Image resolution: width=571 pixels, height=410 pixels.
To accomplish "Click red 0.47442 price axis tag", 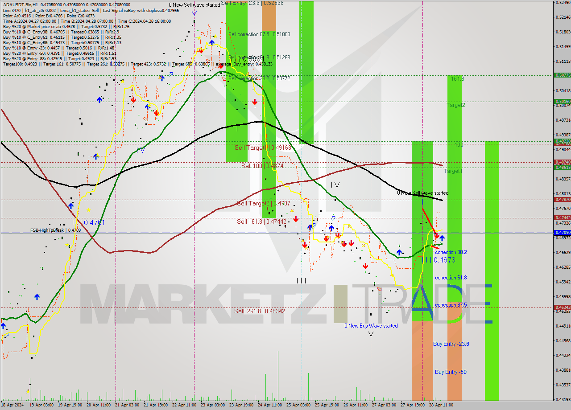I will point(563,218).
